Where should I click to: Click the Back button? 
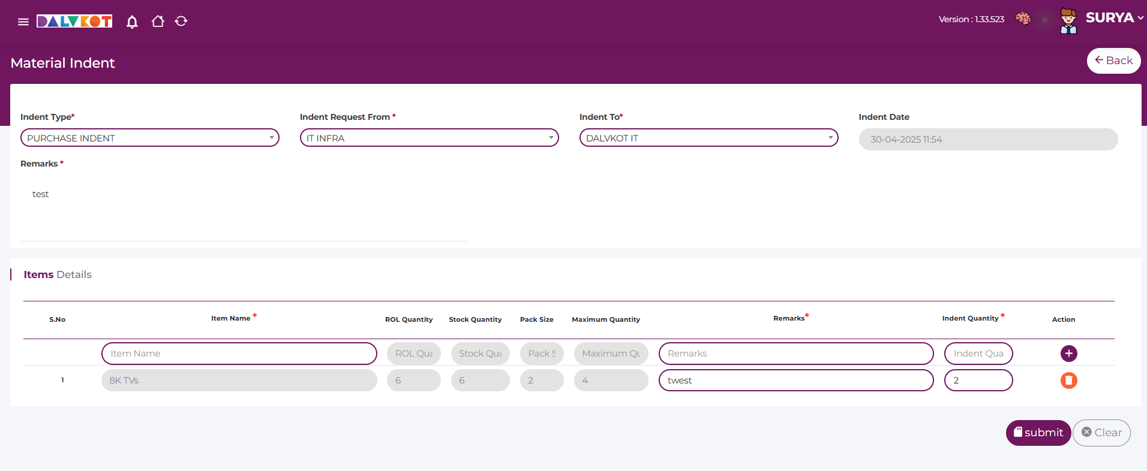pyautogui.click(x=1113, y=61)
